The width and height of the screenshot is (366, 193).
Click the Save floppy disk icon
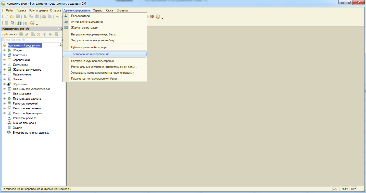tap(18, 17)
